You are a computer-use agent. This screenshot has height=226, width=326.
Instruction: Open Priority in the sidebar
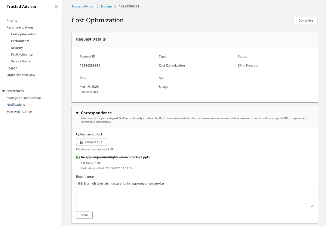pyautogui.click(x=12, y=20)
